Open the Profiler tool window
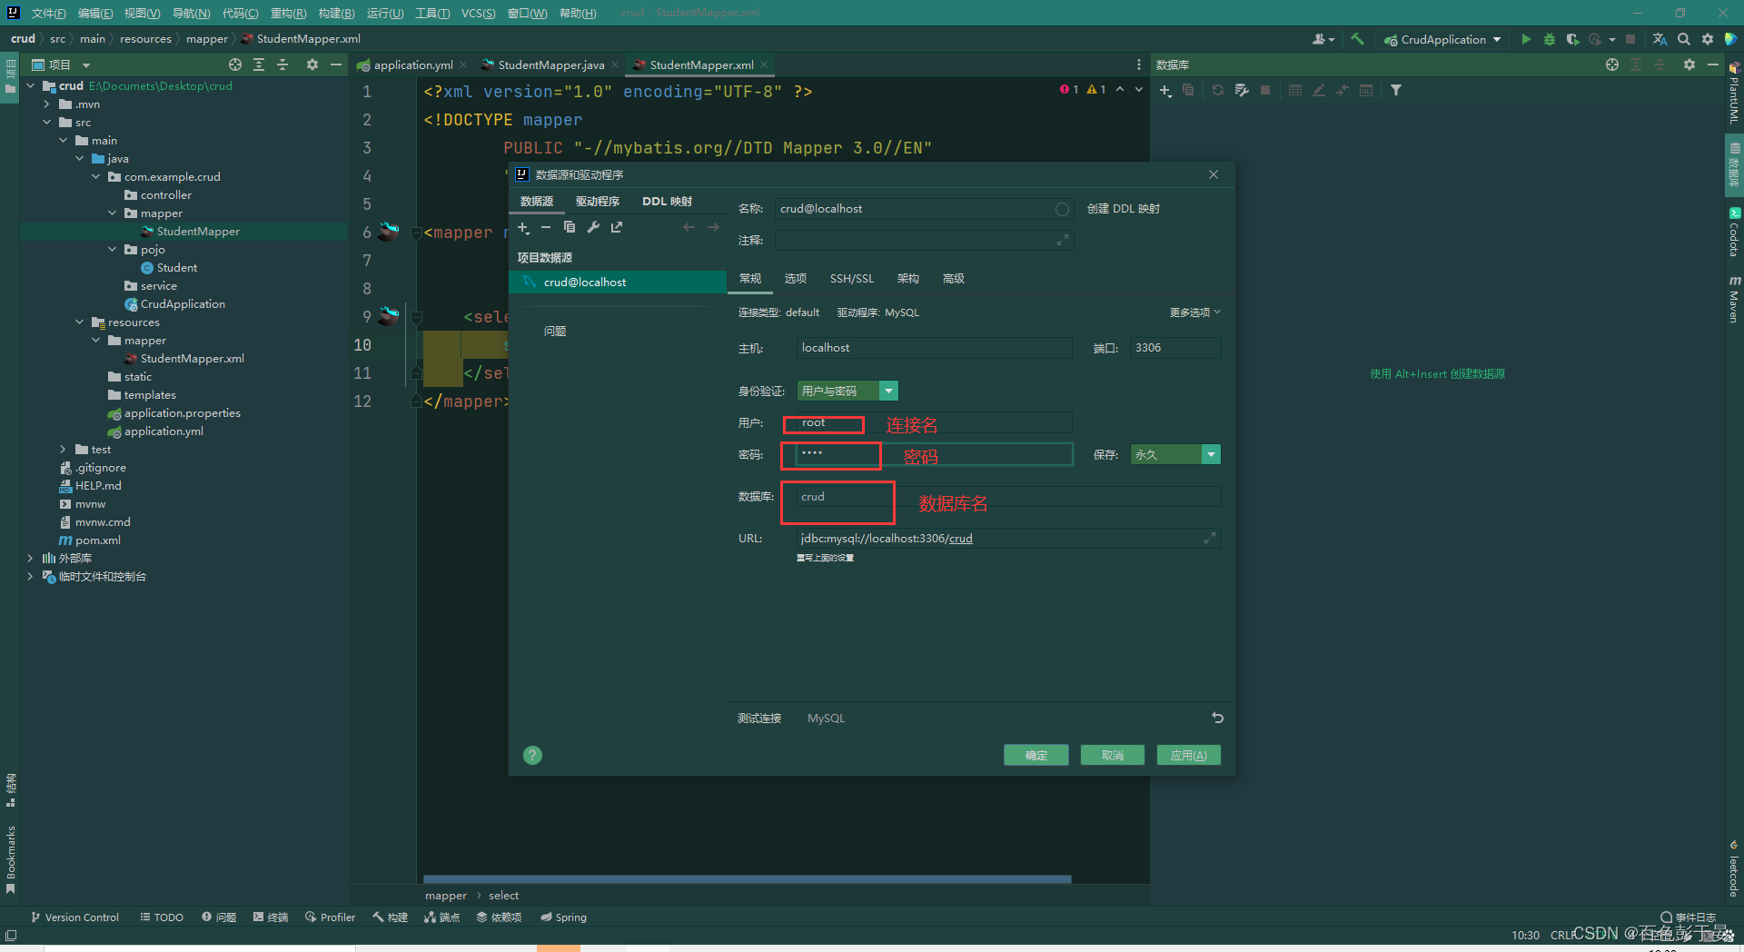This screenshot has height=952, width=1744. click(331, 917)
